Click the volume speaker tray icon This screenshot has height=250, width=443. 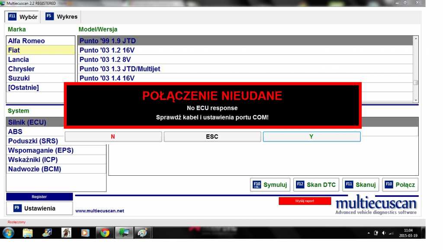coord(384,233)
